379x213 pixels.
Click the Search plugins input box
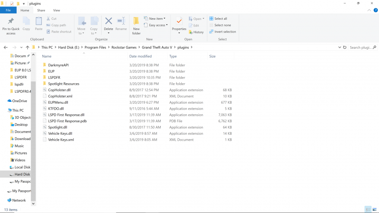tap(360, 47)
